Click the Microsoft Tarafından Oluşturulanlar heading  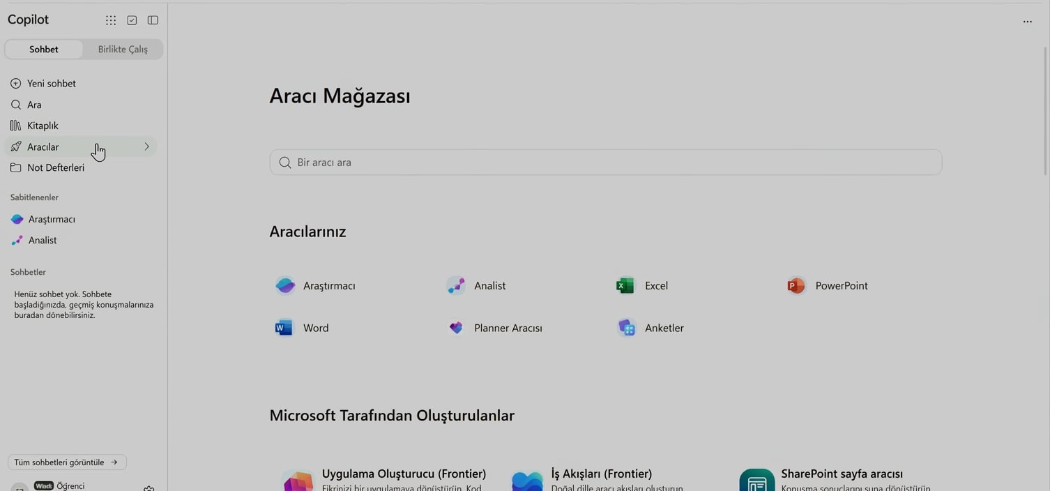point(392,416)
